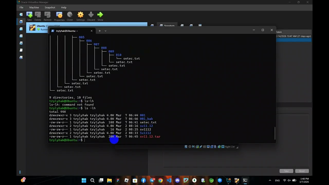Image resolution: width=329 pixels, height=185 pixels.
Task: Click the Take snapshot toolbar icon
Action: pyautogui.click(x=29, y=15)
